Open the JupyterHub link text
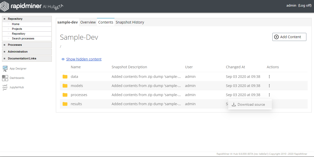This screenshot has width=314, height=157. point(17,87)
